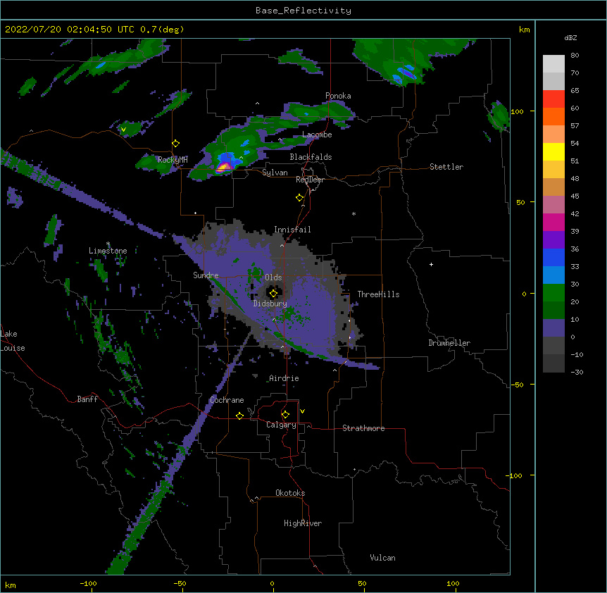Screen dimensions: 607x593
Task: Click the Cochrane label
Action: (227, 400)
